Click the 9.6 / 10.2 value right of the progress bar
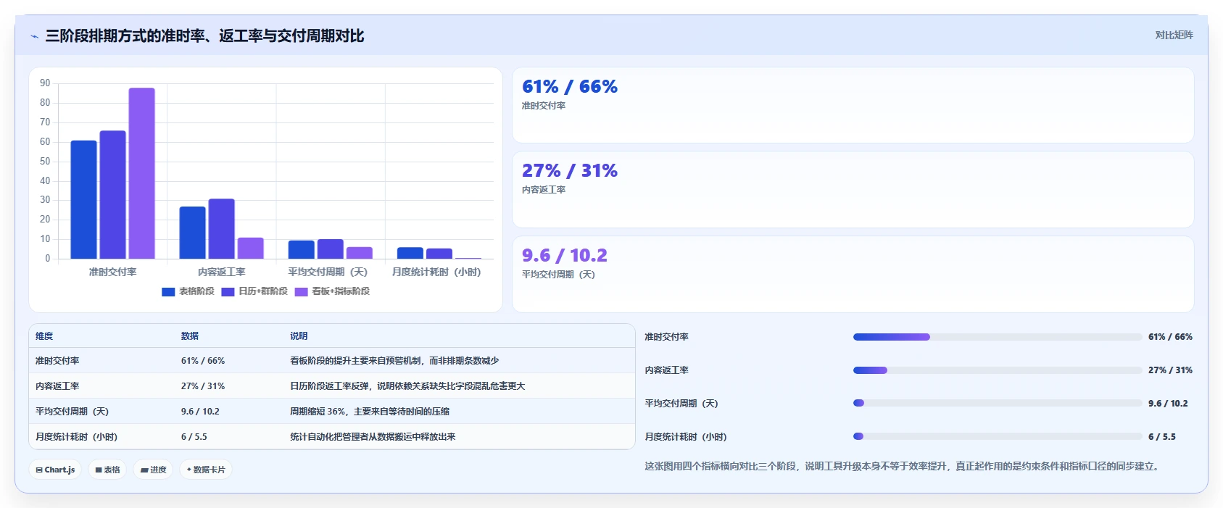 [x=1168, y=404]
